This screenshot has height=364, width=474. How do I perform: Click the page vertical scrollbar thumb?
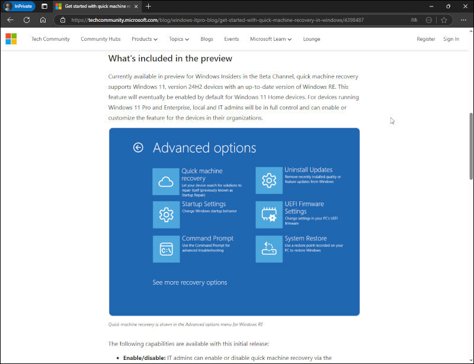[x=471, y=147]
